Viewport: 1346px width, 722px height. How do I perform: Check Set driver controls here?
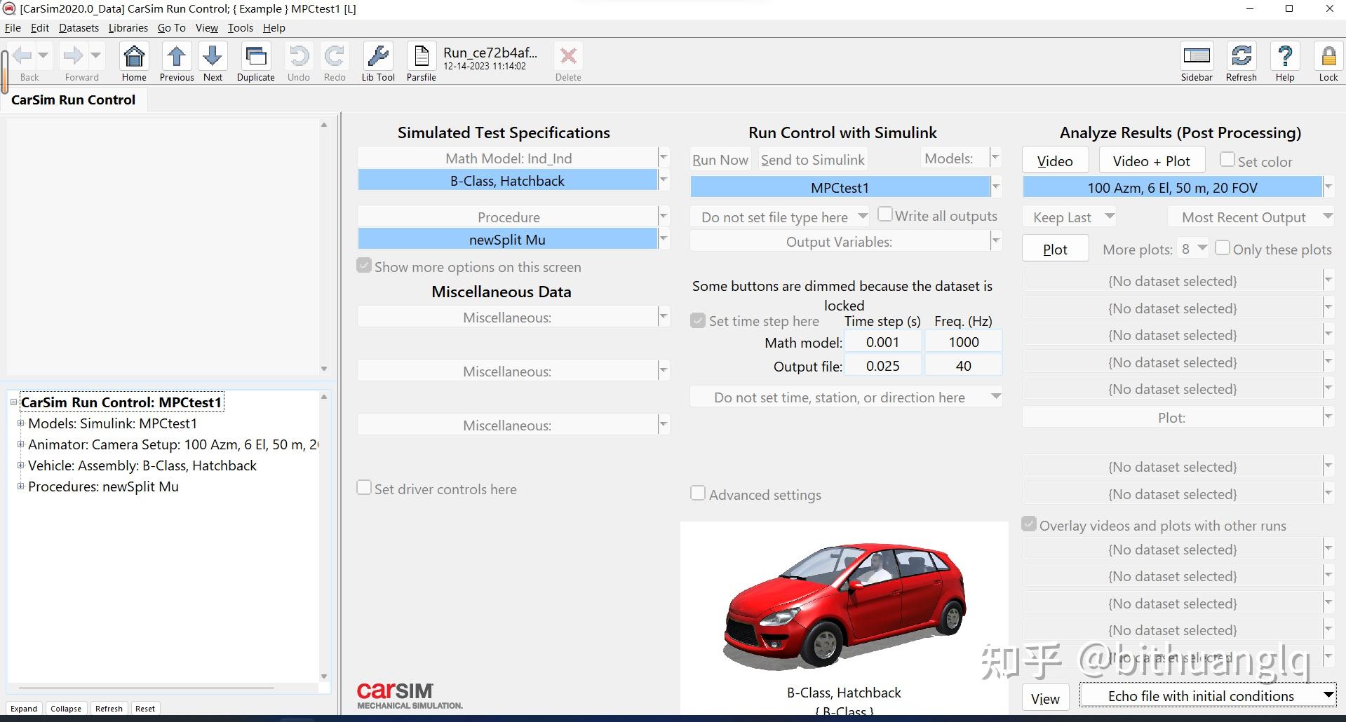coord(364,488)
